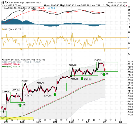Click the 6/2 date on the time axis
This screenshot has width=135, height=124.
[104, 122]
